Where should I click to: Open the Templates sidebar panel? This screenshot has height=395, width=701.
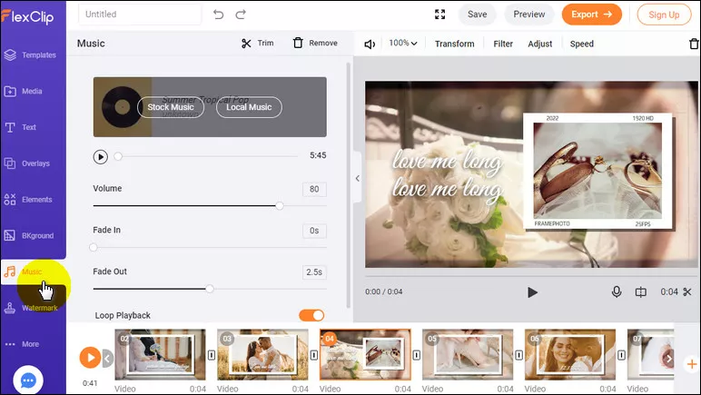30,55
